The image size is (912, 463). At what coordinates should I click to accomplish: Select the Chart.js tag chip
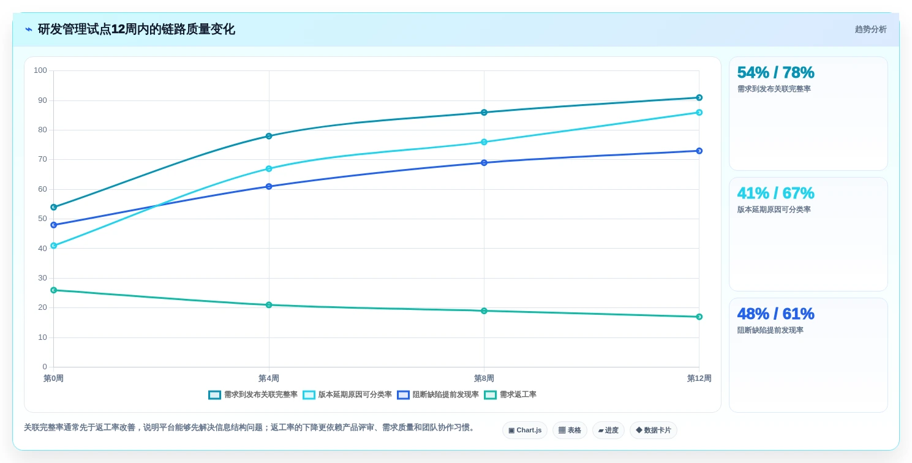[x=525, y=431]
